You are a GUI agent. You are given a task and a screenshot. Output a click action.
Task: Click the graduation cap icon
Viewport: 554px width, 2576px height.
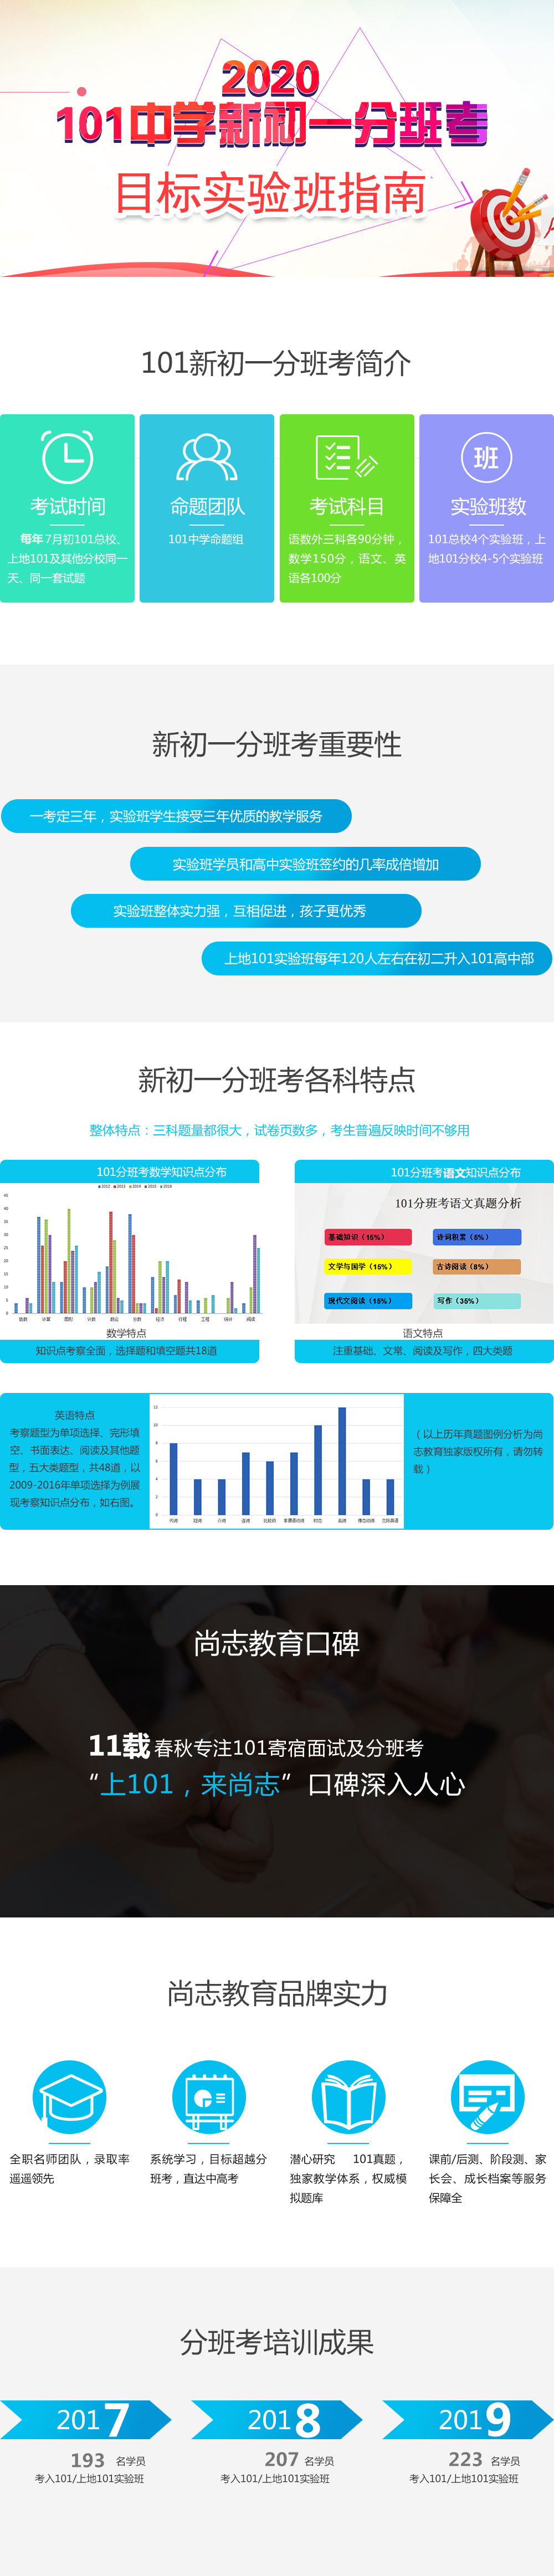(x=69, y=2097)
